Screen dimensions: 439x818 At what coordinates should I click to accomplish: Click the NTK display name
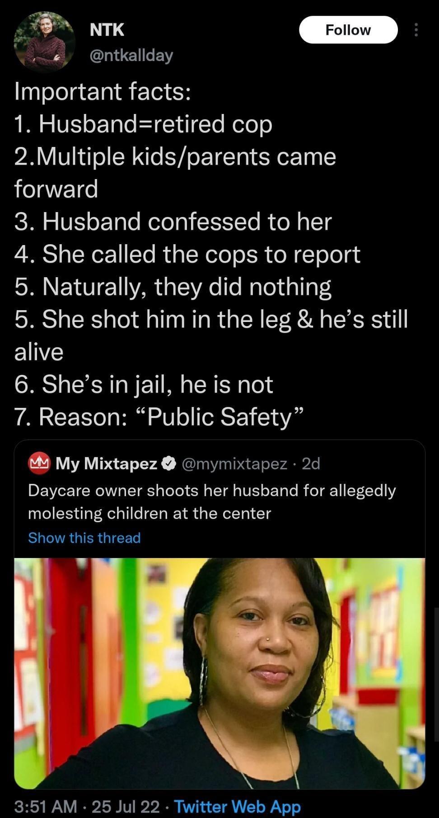tap(107, 30)
